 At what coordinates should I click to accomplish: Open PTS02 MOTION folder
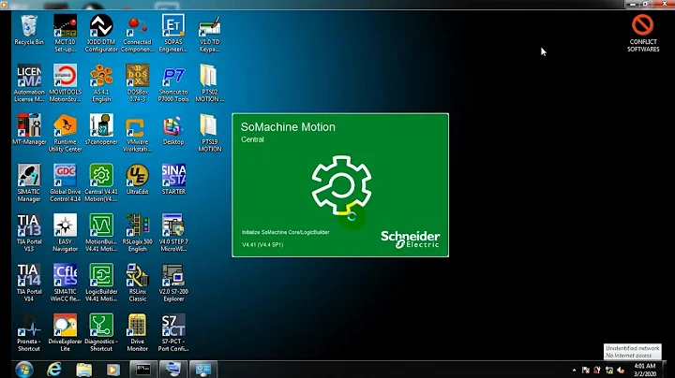210,83
